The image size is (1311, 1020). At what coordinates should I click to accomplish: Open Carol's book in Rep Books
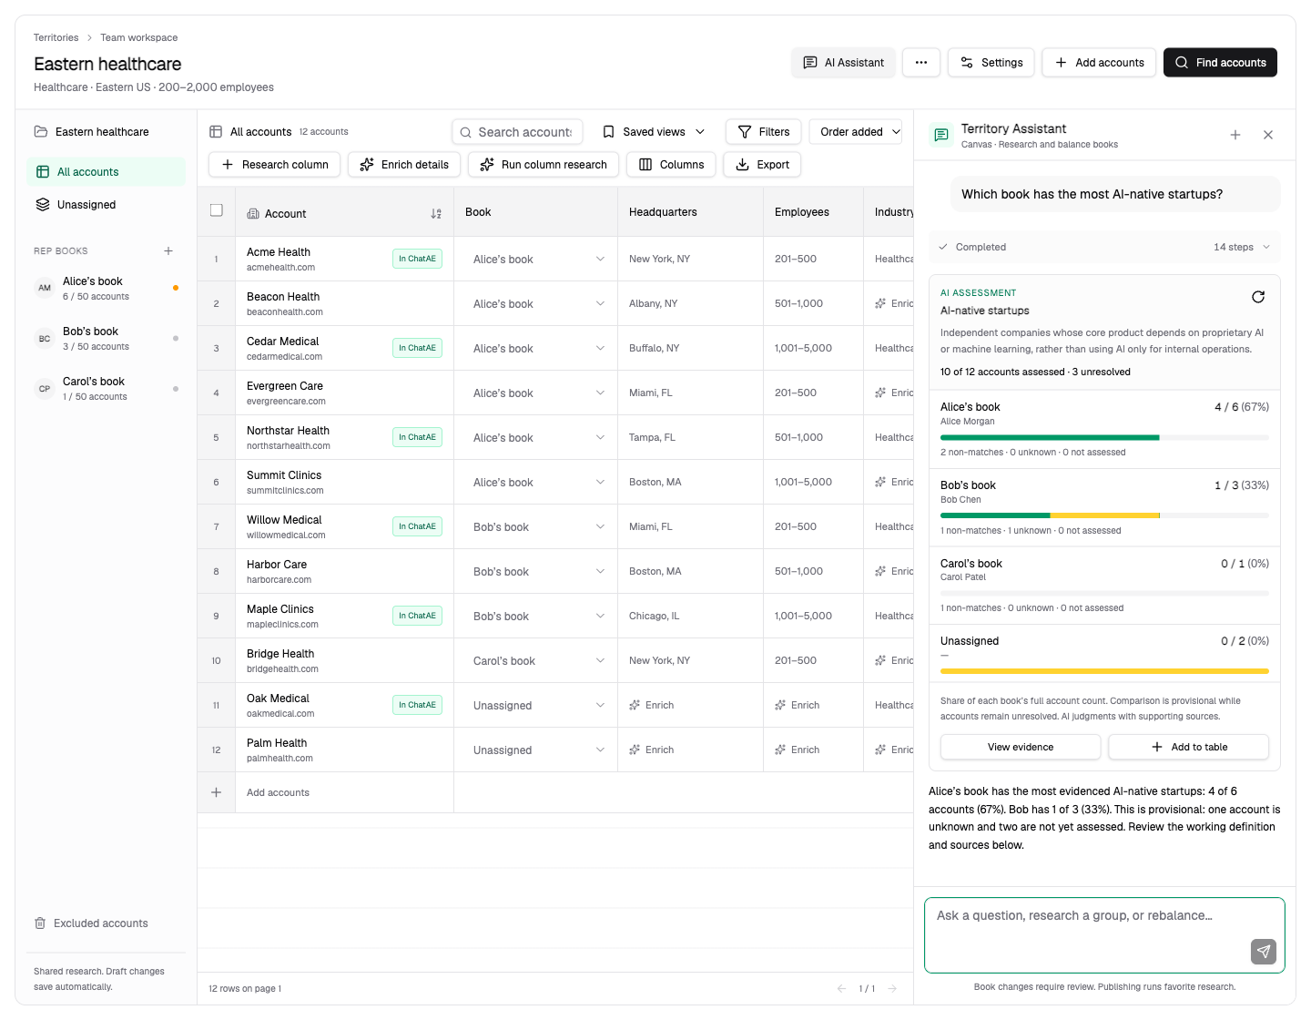[106, 388]
